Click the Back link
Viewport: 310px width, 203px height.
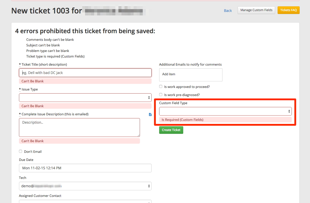tap(228, 11)
